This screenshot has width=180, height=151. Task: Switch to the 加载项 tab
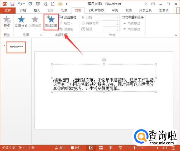click(x=164, y=10)
